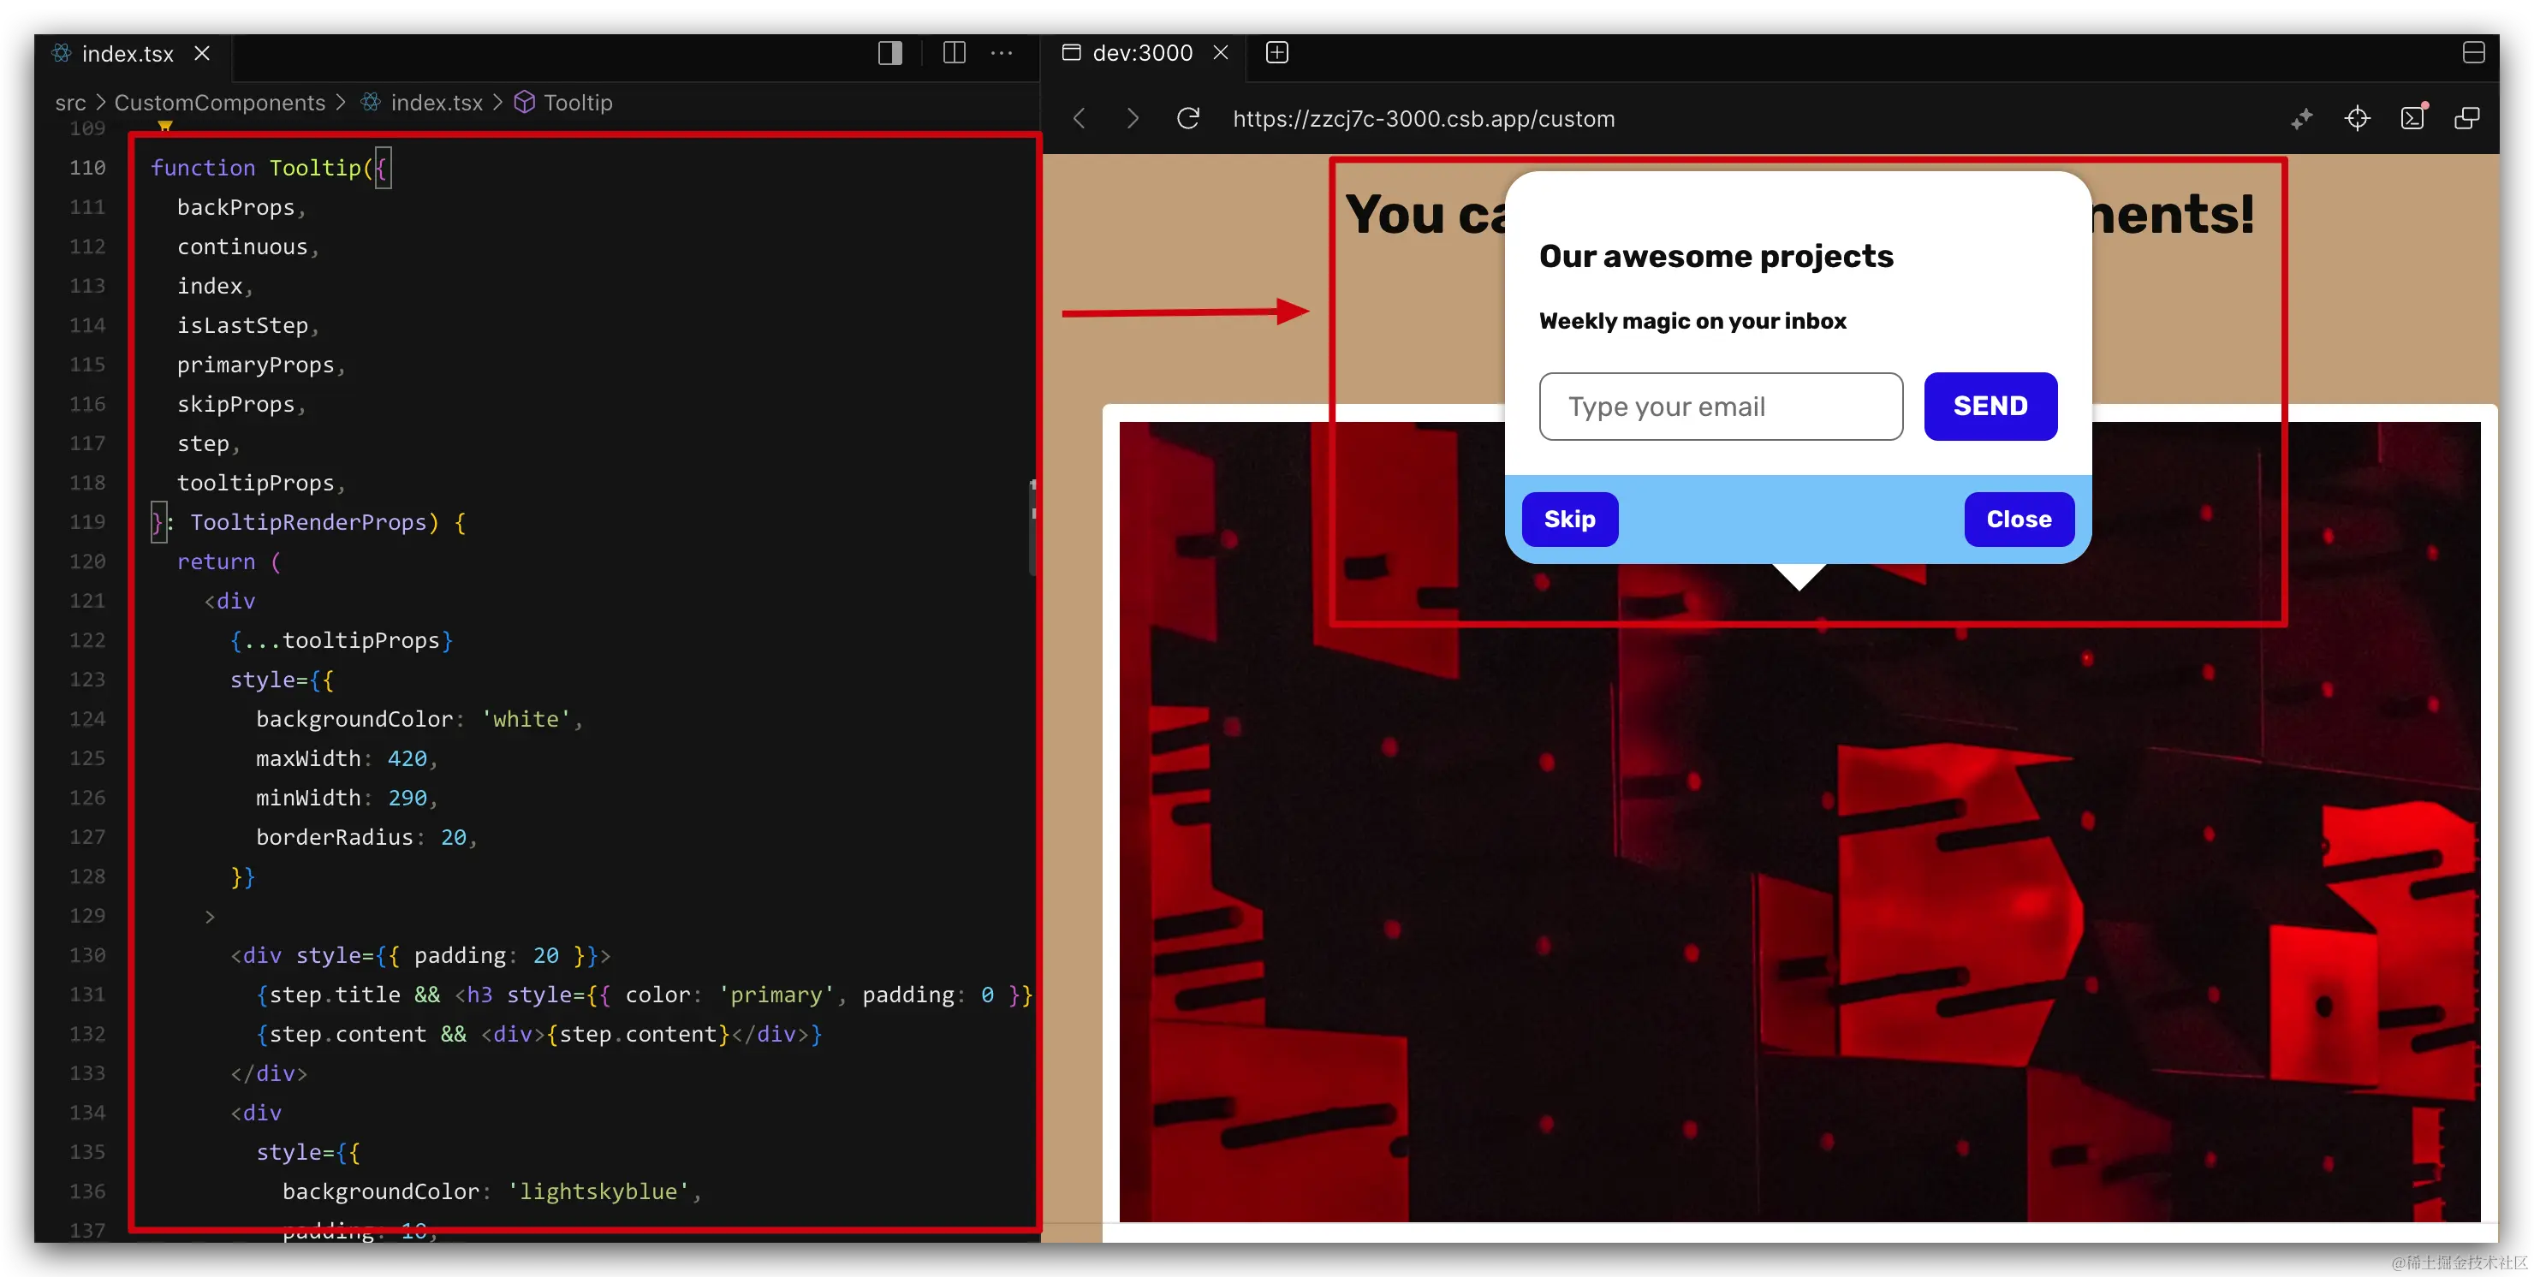Click the TooltipRenderProps type annotation
Screen dimensions: 2534x1277
point(309,522)
